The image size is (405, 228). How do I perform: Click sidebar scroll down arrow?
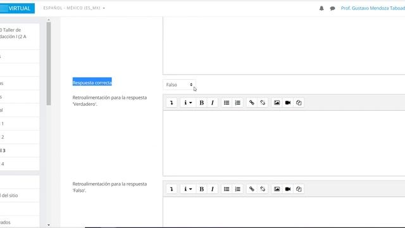tap(49, 225)
